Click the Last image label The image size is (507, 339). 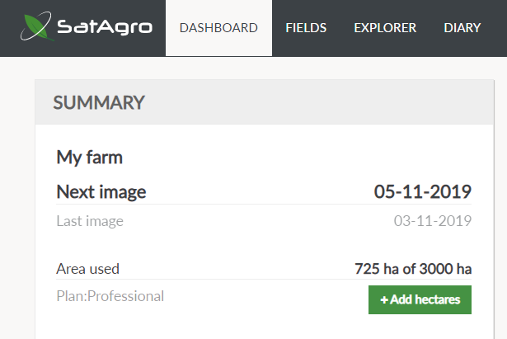90,221
